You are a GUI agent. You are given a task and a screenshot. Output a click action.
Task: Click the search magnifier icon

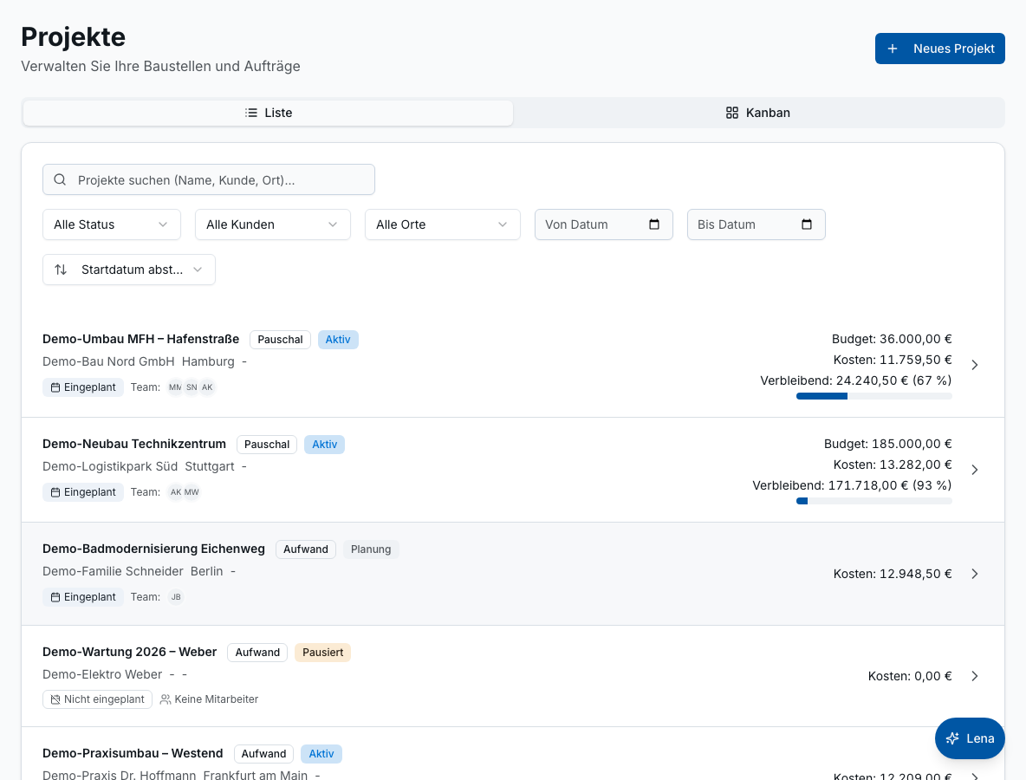[60, 179]
